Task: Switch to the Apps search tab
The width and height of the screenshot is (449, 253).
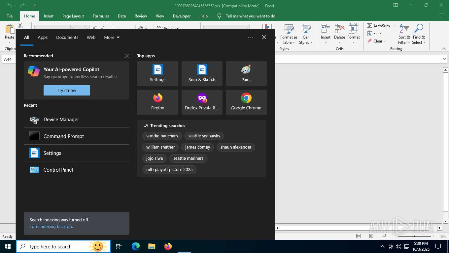Action: (x=43, y=37)
